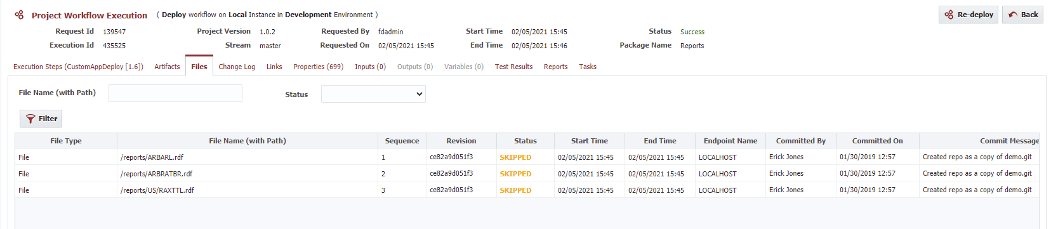Image resolution: width=1051 pixels, height=229 pixels.
Task: Sort by Commit Message column header
Action: click(979, 141)
